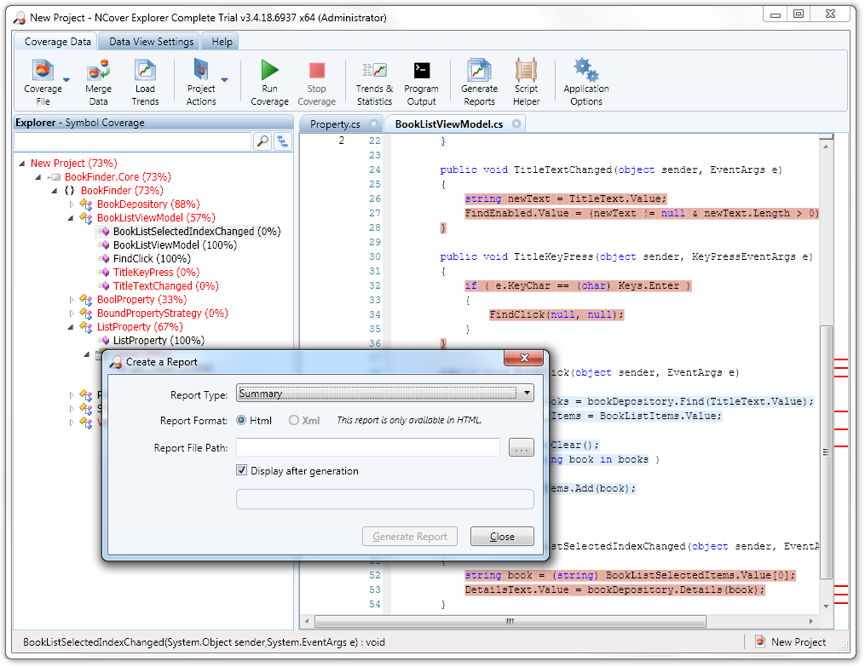Open the Program Output console
The width and height of the screenshot is (865, 667).
click(421, 71)
